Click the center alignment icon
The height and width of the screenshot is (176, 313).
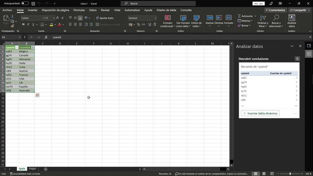tap(75, 24)
